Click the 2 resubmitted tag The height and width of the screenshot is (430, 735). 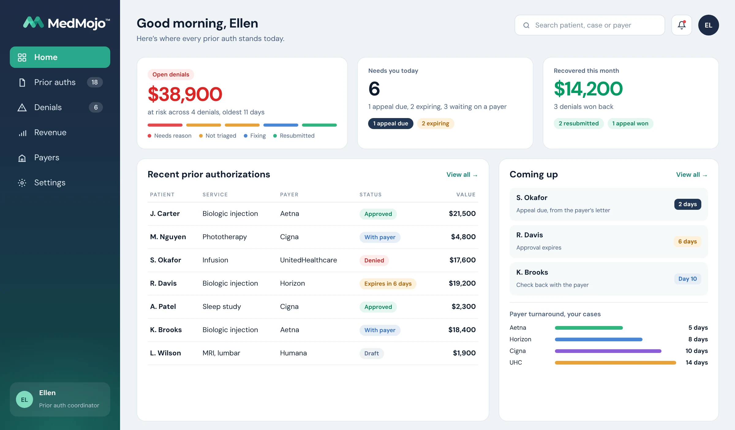coord(579,124)
